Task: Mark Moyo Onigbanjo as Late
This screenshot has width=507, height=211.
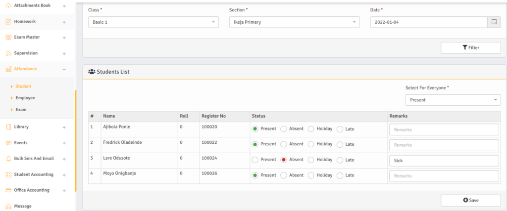Action: pos(340,175)
